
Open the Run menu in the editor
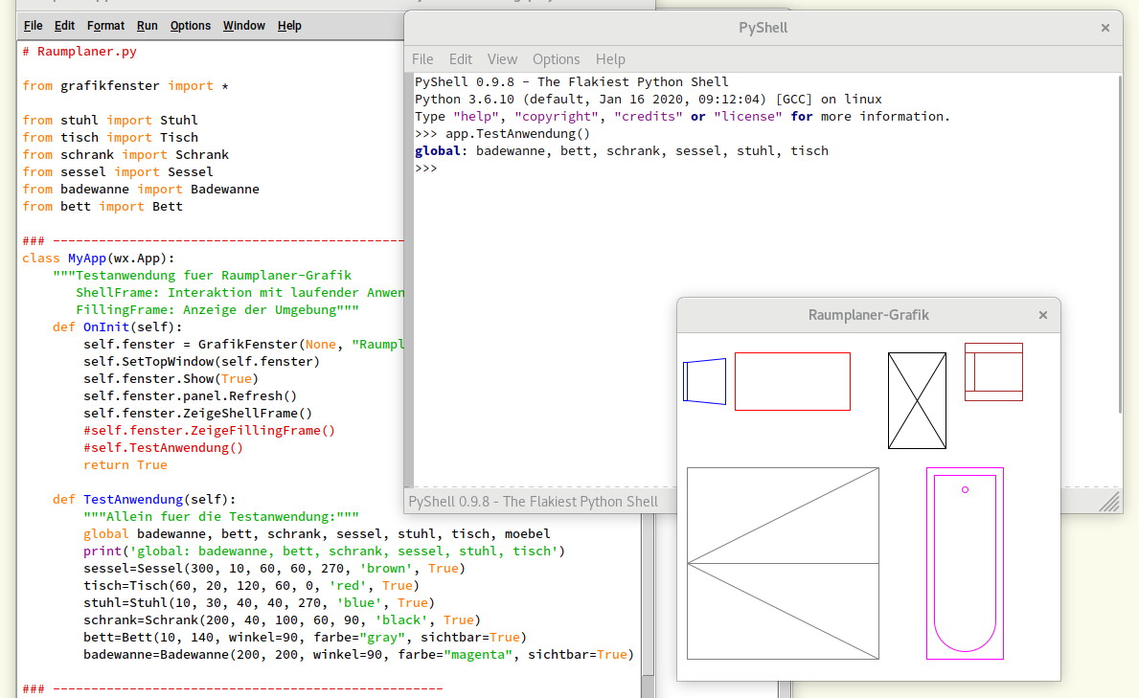(147, 26)
